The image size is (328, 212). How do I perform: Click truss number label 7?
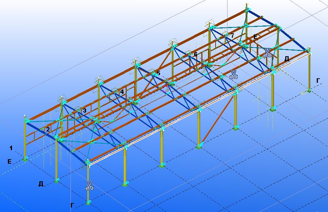(x=232, y=36)
